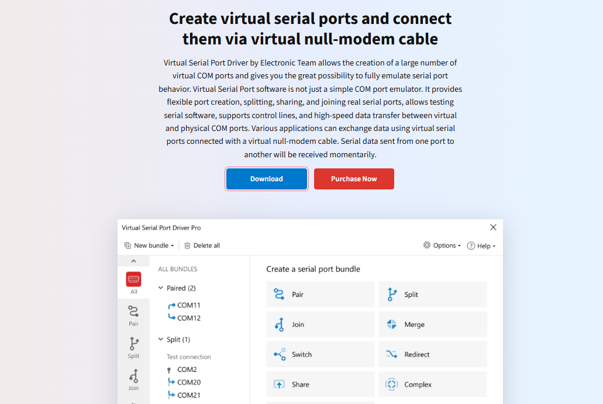Select the Join icon in sidebar

point(133,376)
